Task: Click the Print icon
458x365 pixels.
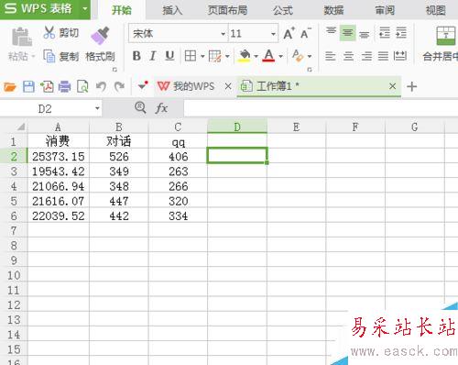Action: coord(64,87)
